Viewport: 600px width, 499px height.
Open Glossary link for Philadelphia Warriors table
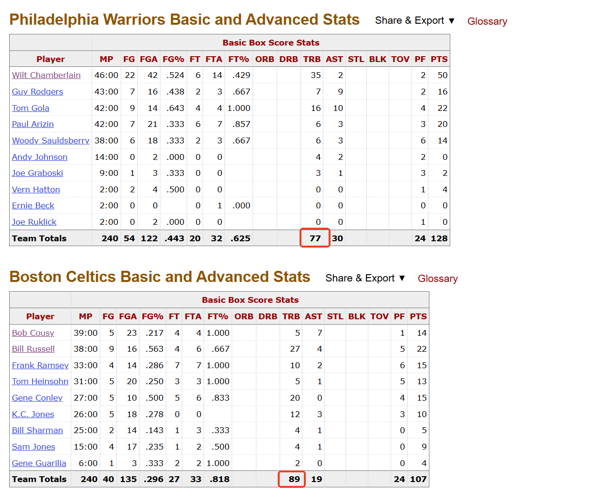pyautogui.click(x=487, y=21)
